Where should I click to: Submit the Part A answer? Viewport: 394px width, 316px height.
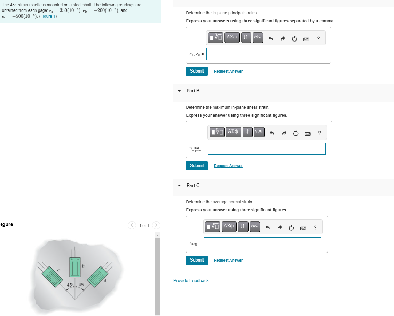click(197, 71)
